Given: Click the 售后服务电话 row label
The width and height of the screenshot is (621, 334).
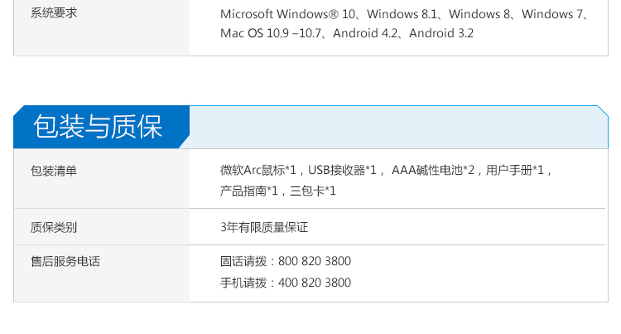Looking at the screenshot, I should (65, 261).
